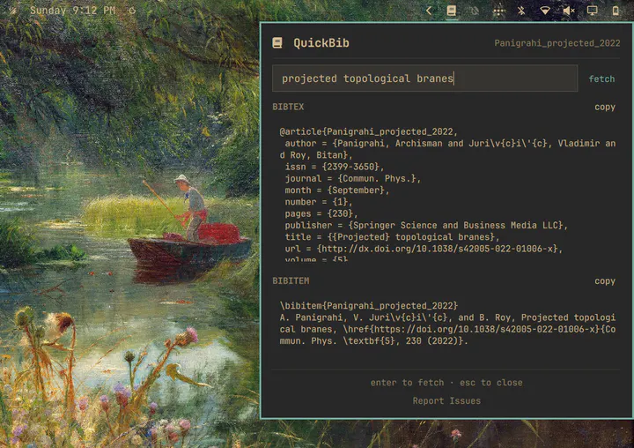Click the \bibitem{Panigrahi_projected_2022} line
This screenshot has height=448, width=634.
pyautogui.click(x=368, y=305)
